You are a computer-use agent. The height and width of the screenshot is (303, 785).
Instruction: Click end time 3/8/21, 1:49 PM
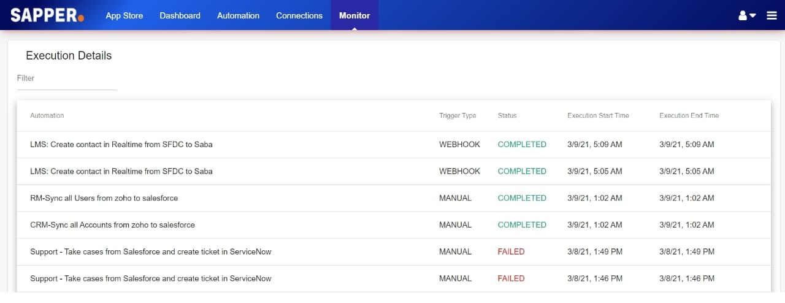687,251
